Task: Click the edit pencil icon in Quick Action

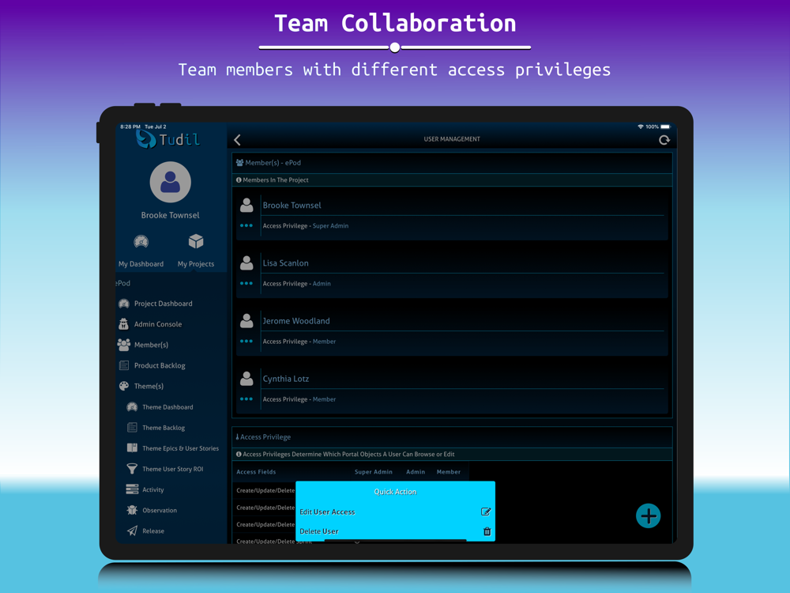Action: [486, 512]
